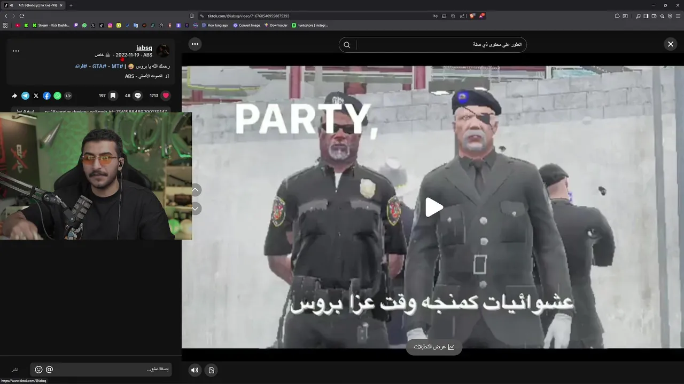The height and width of the screenshot is (384, 684).
Task: Share the video via Telegram
Action: pyautogui.click(x=26, y=96)
